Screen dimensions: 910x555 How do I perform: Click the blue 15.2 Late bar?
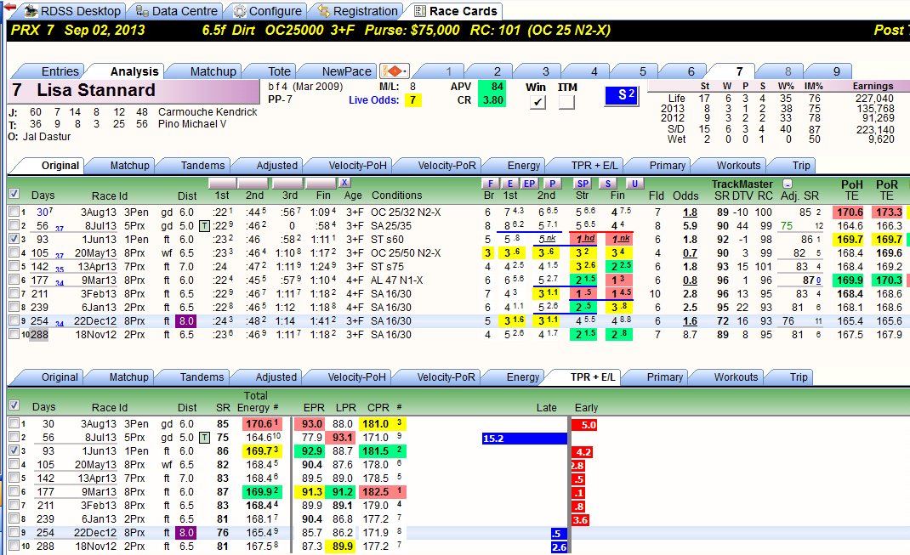(525, 439)
